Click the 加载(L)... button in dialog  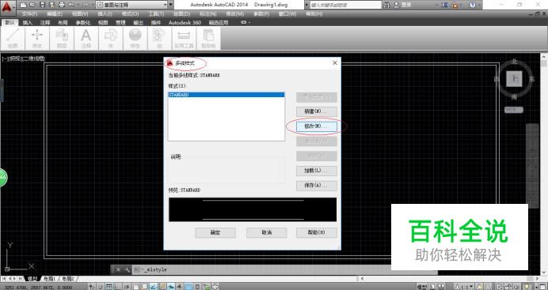316,171
